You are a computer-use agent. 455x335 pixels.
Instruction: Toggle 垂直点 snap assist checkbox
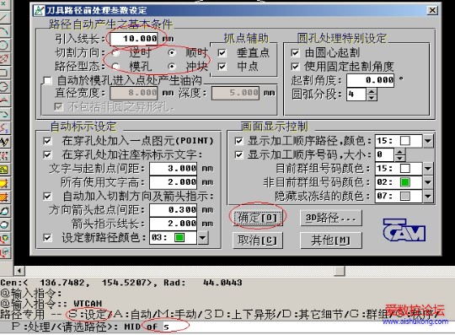click(222, 53)
